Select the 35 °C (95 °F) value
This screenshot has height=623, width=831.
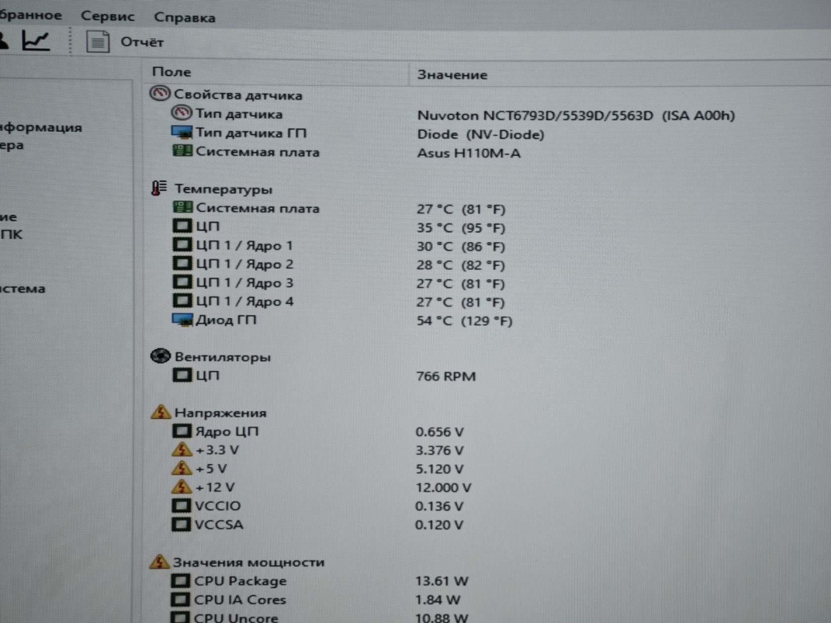tap(461, 228)
